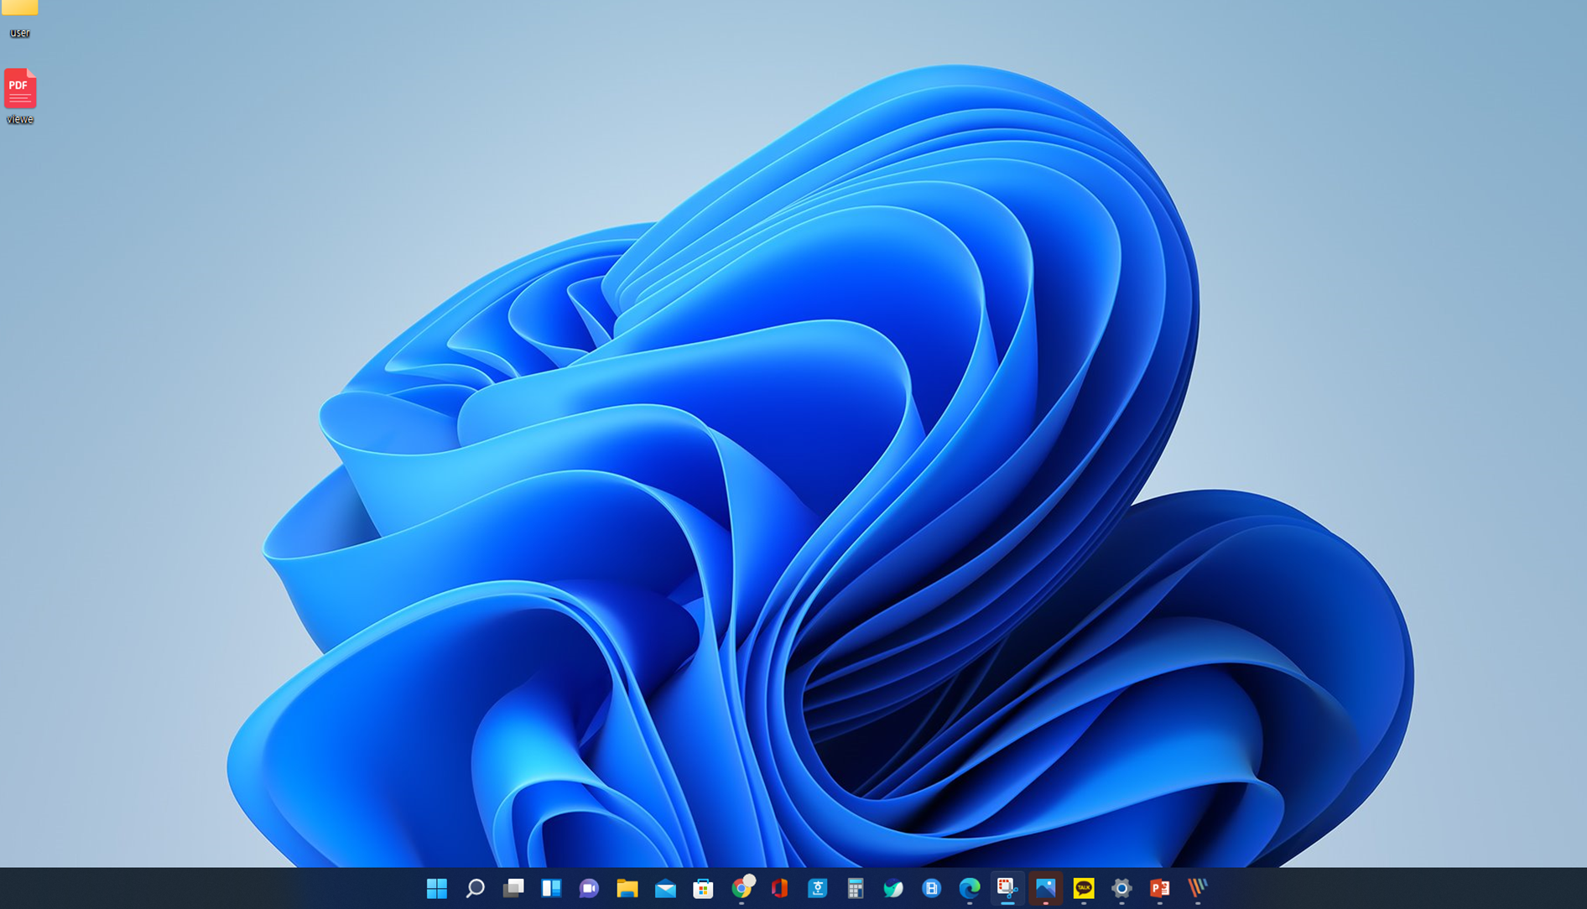Open the Microsoft Office app

tap(779, 888)
